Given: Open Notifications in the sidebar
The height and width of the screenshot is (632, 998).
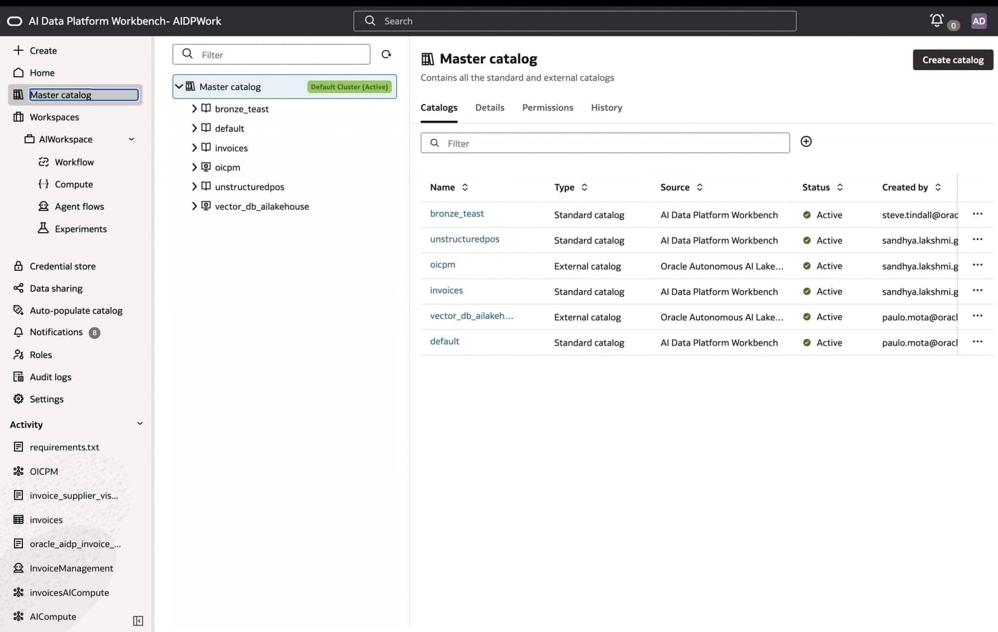Looking at the screenshot, I should [56, 332].
